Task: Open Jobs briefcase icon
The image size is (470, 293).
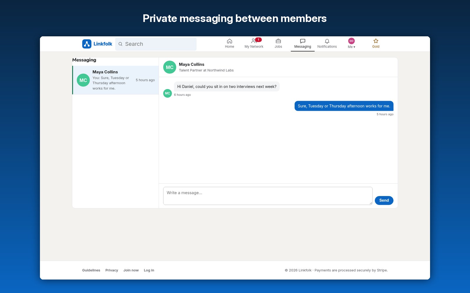Action: 278,41
